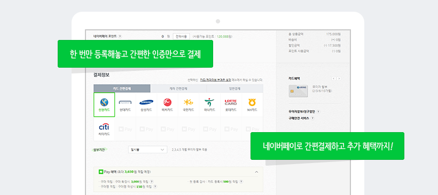
Task: Open help icon beside 무이자할부/청구할인
Action: tap(318, 112)
